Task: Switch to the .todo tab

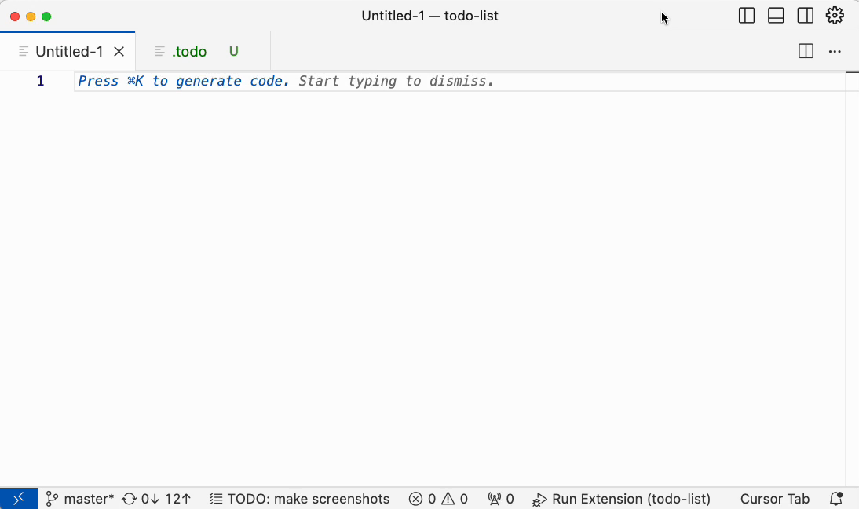Action: pos(203,52)
